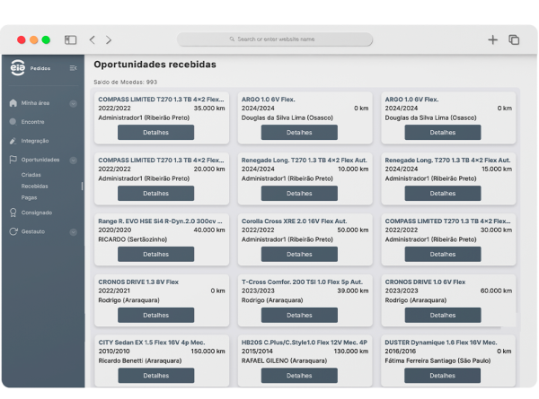Click the Gestauto refresh icon

(13, 231)
